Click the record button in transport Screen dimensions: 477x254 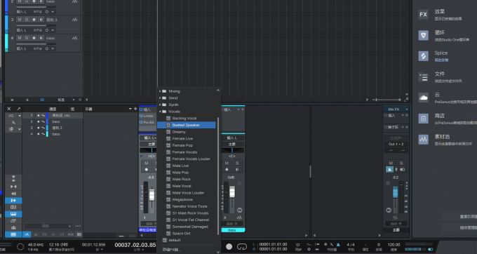(229, 247)
